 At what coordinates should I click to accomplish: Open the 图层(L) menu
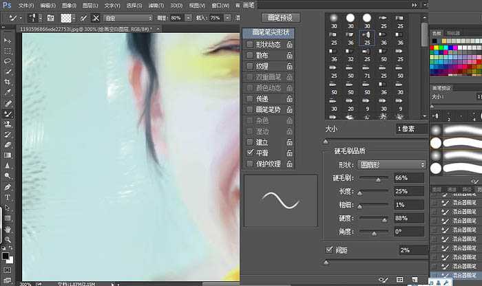pyautogui.click(x=90, y=5)
